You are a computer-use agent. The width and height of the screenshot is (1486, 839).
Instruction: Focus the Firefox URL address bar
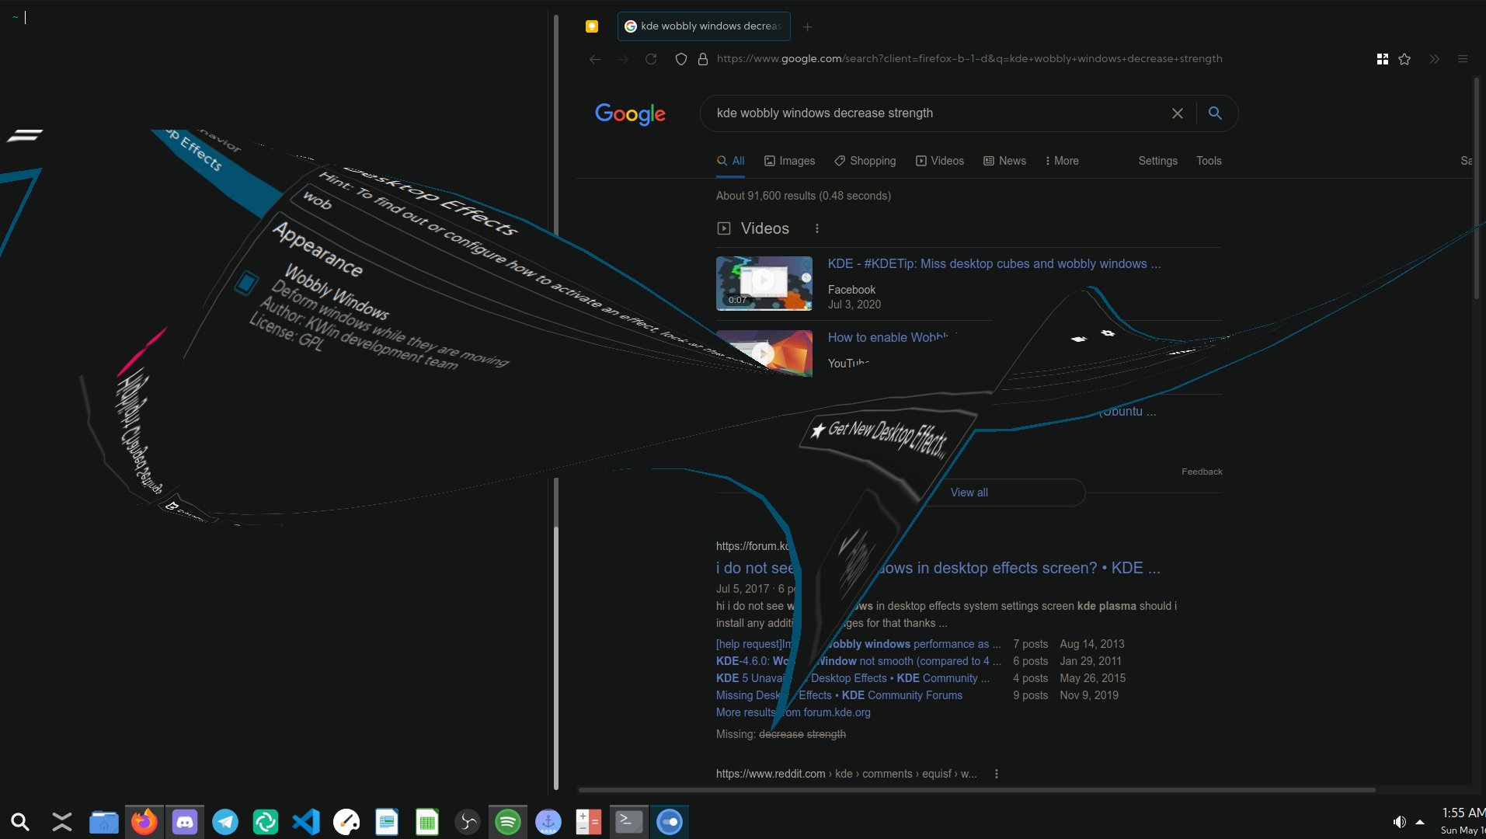969,59
